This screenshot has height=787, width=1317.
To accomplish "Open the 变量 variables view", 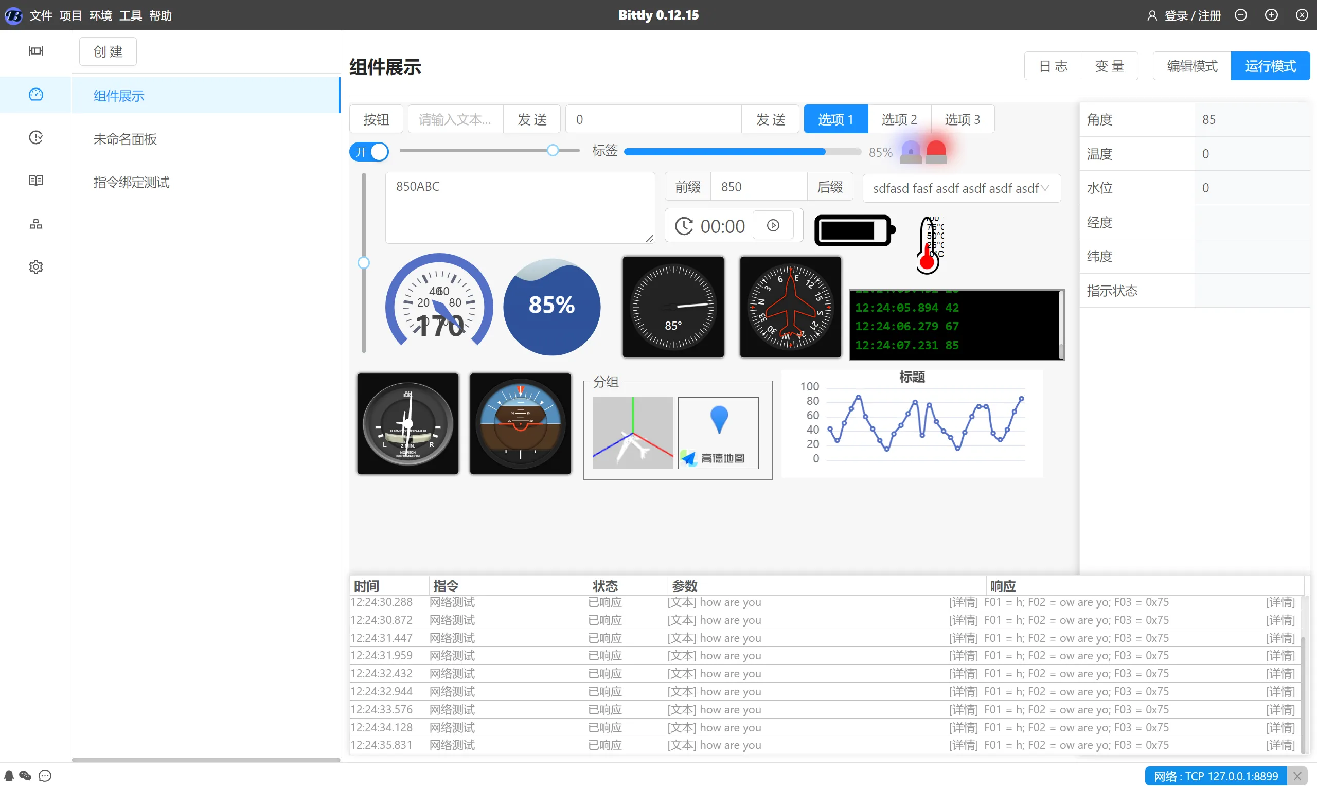I will (x=1110, y=66).
